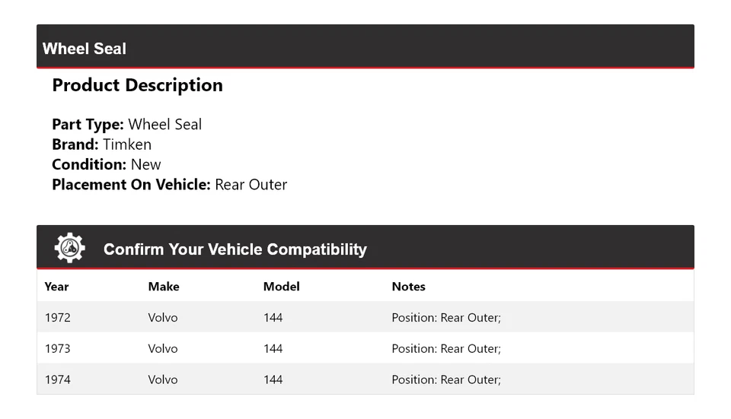
Task: Select the Product Description heading
Action: 137,85
